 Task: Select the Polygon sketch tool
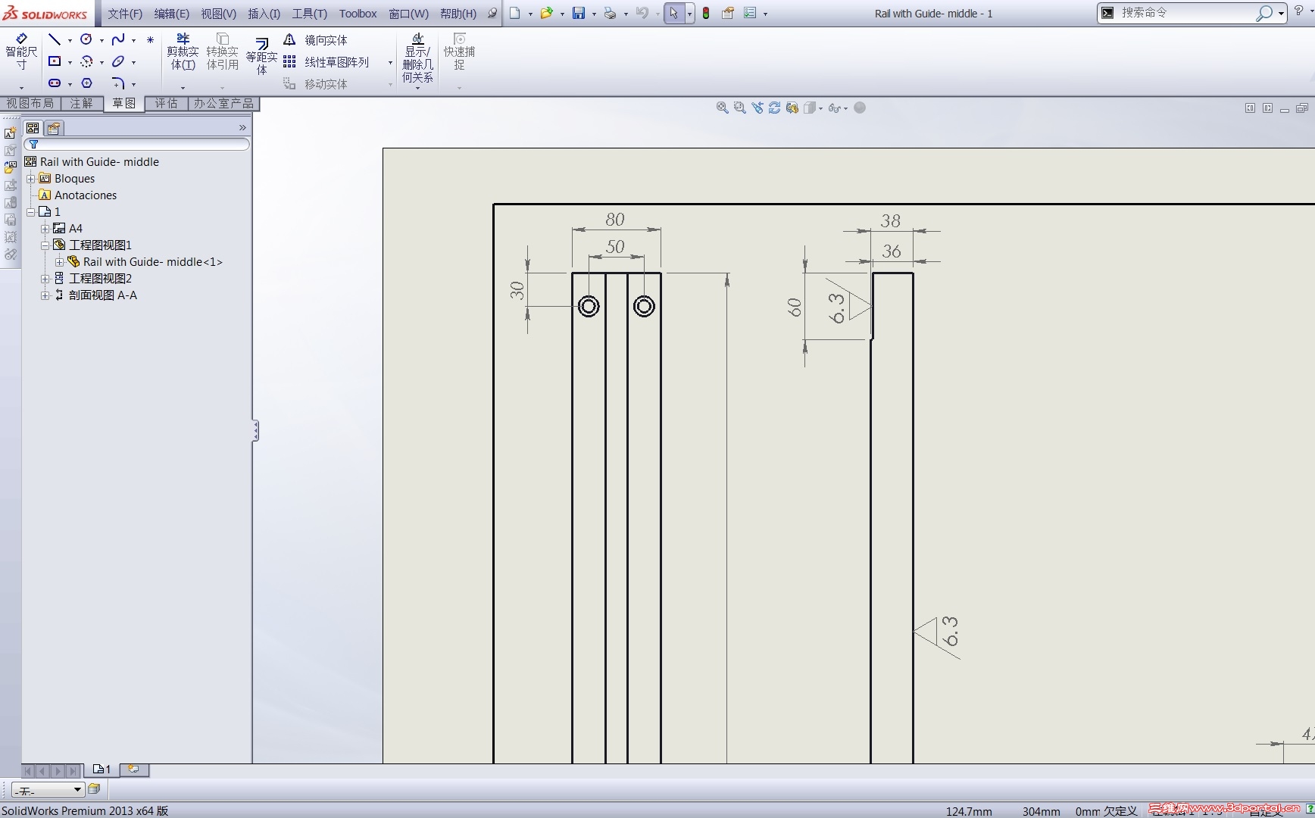pos(86,83)
